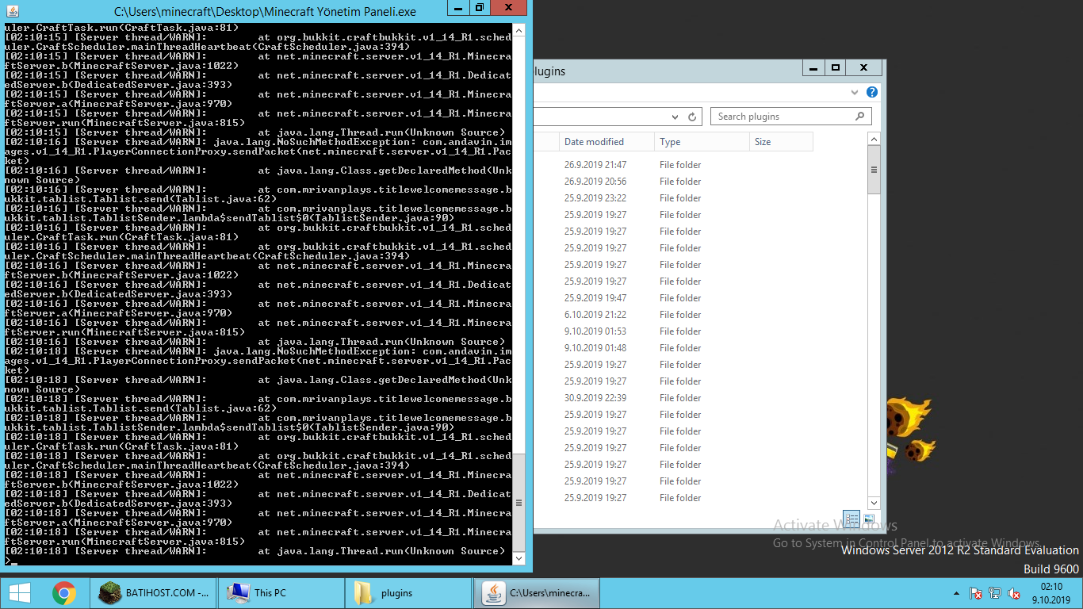Show hidden tray icons arrow
Viewport: 1083px width, 609px height.
957,593
